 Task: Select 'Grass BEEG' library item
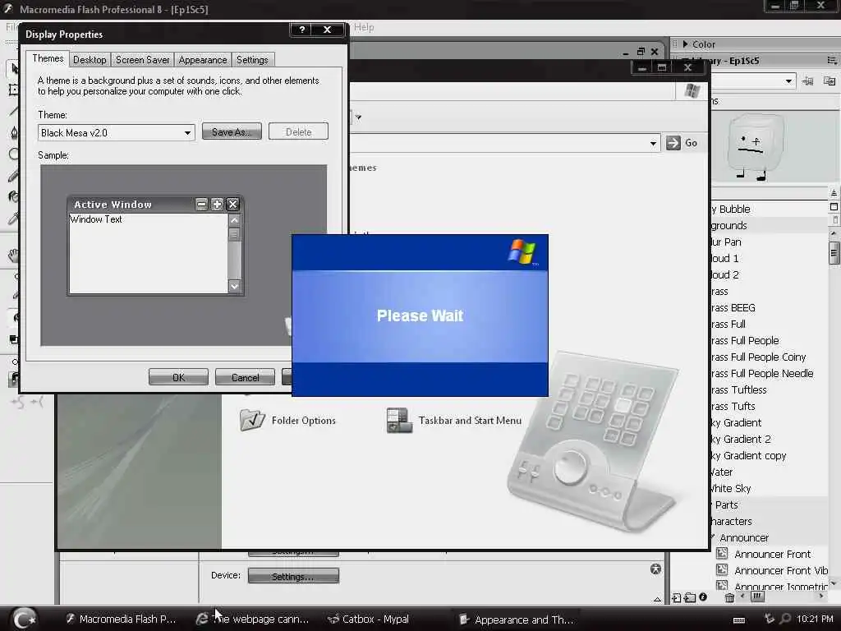click(x=733, y=307)
